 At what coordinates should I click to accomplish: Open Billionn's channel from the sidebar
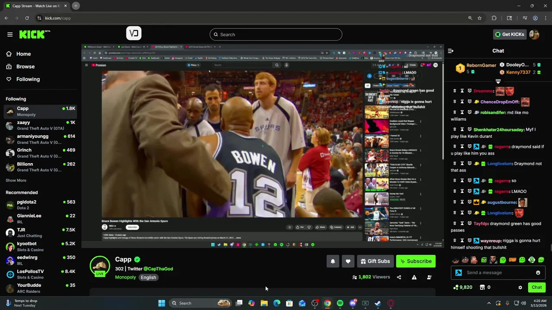click(x=41, y=167)
